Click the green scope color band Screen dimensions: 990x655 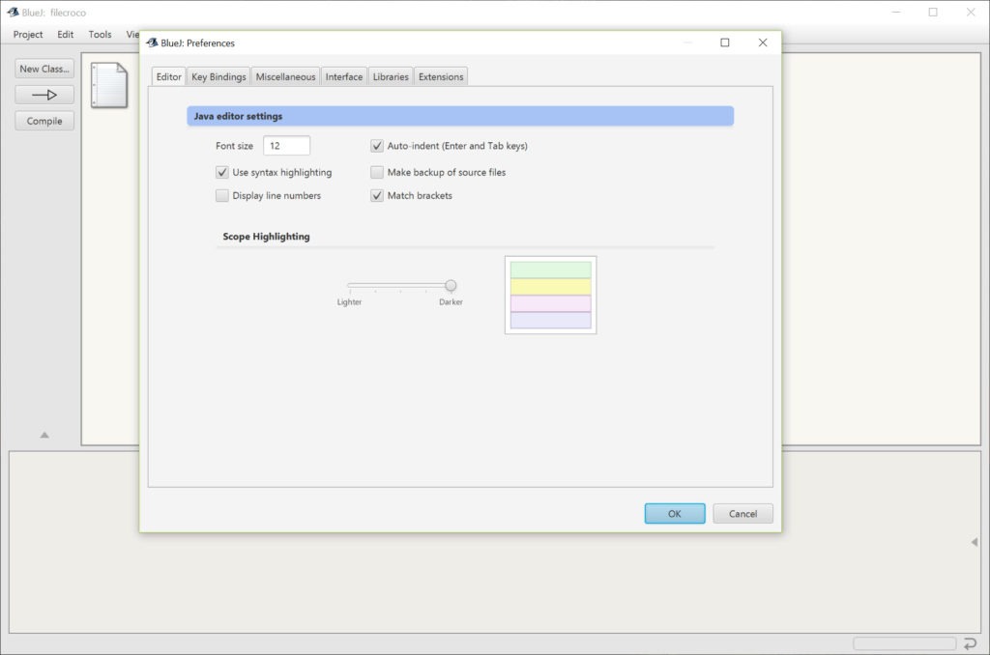coord(550,271)
